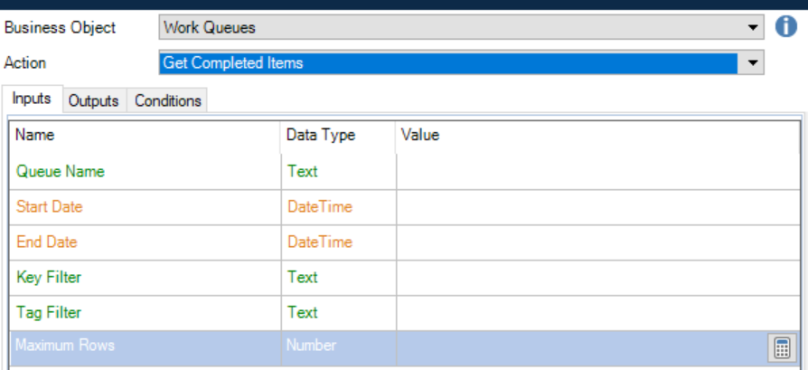808x370 pixels.
Task: Click the Key Filter value field
Action: [x=597, y=278]
